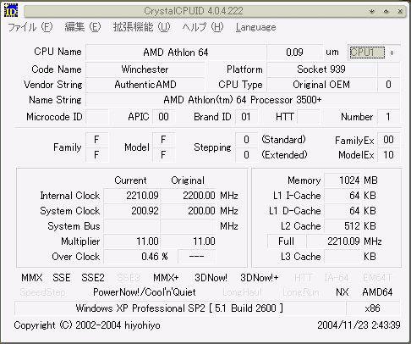Click the Number value 1
Viewport: 411px width, 344px height.
(388, 117)
